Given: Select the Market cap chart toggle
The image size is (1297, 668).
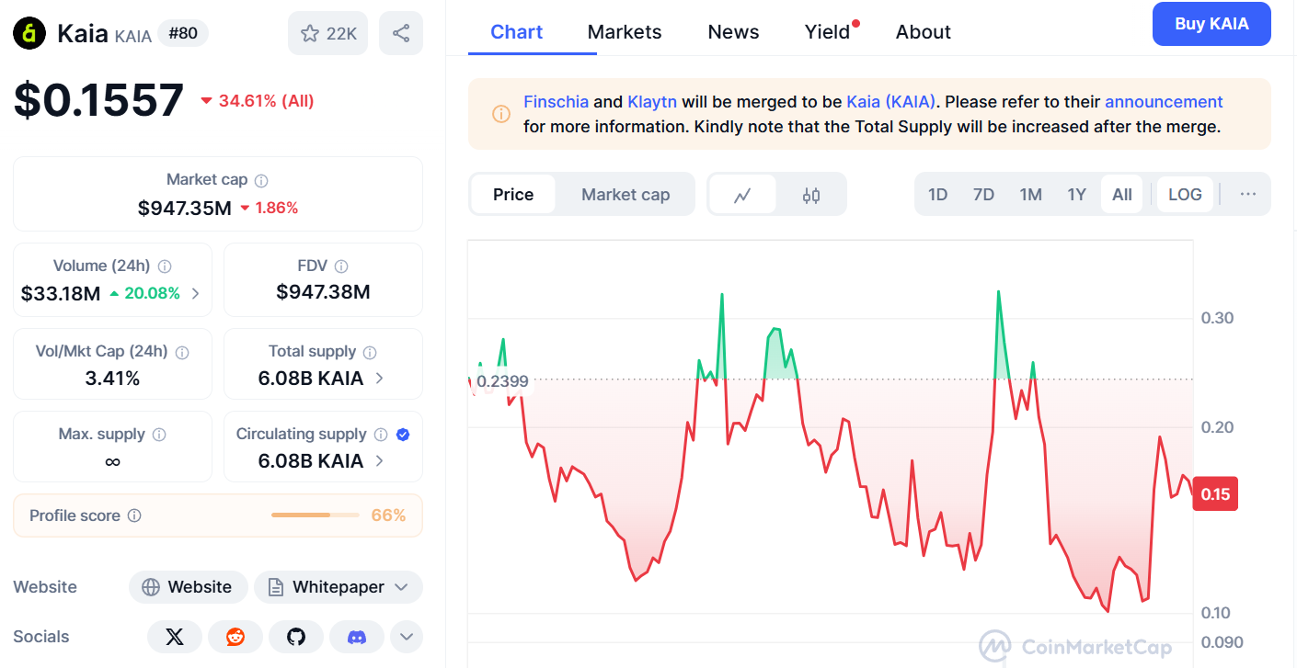Looking at the screenshot, I should click(x=626, y=195).
